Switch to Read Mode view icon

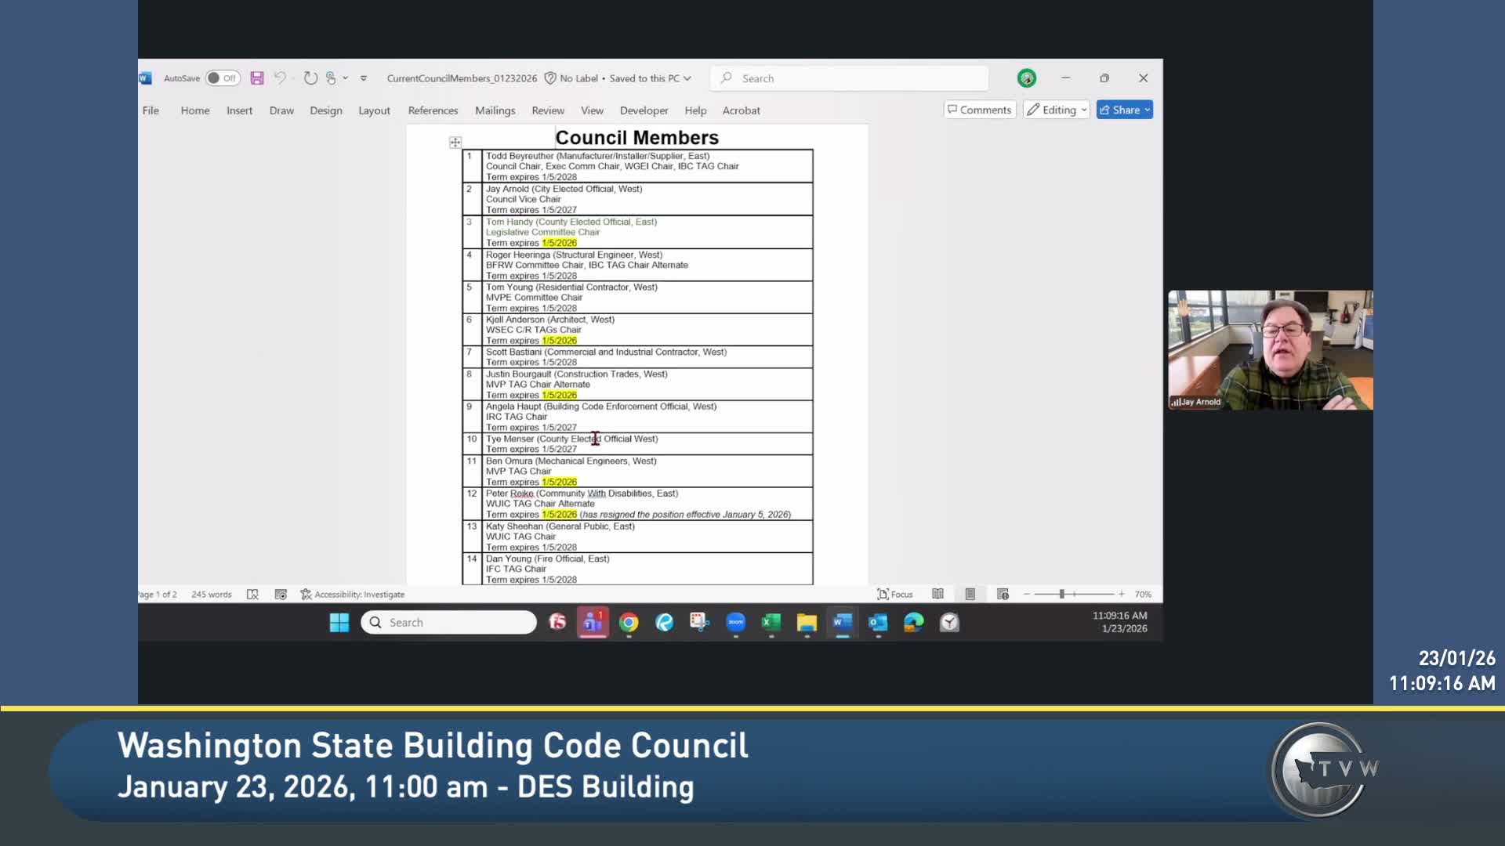coord(937,595)
